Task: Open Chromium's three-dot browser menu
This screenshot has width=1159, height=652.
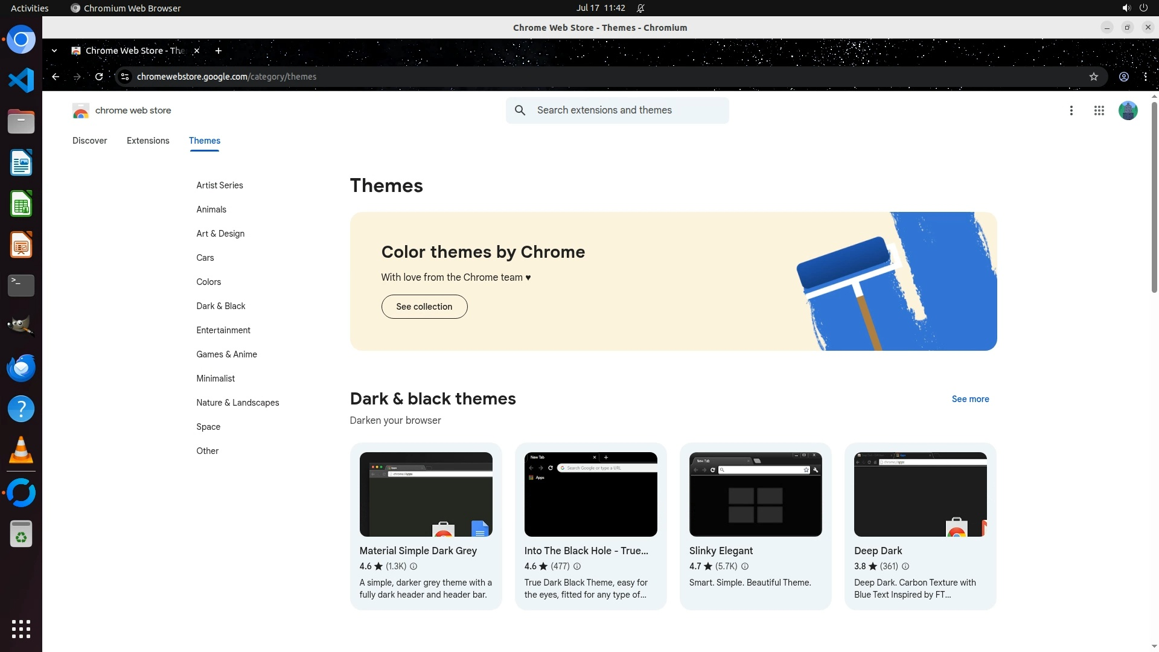Action: (x=1145, y=77)
